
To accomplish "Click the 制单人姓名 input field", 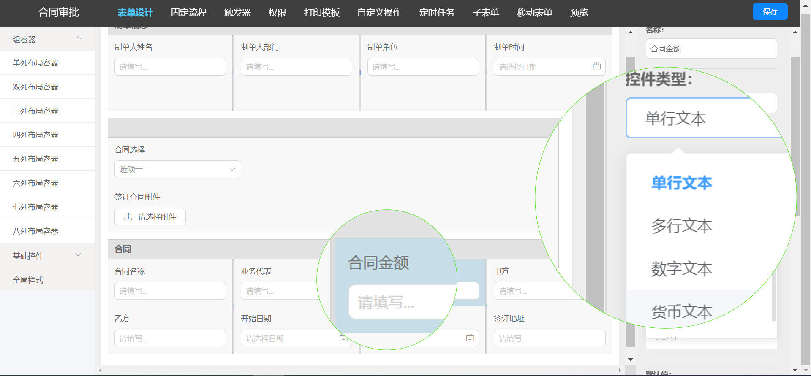I will (x=170, y=67).
